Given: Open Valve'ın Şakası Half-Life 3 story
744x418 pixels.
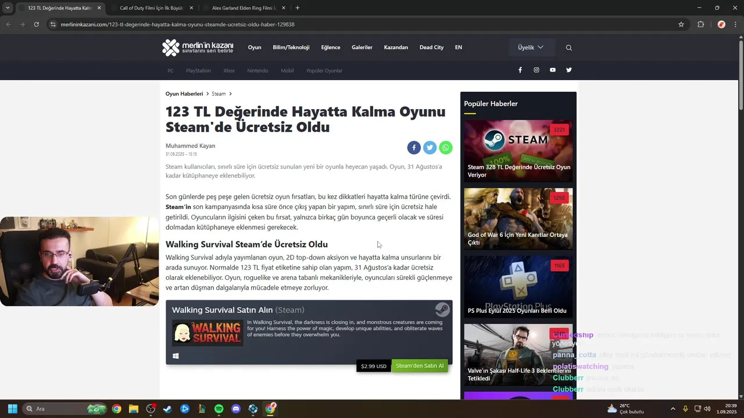Looking at the screenshot, I should pyautogui.click(x=518, y=355).
